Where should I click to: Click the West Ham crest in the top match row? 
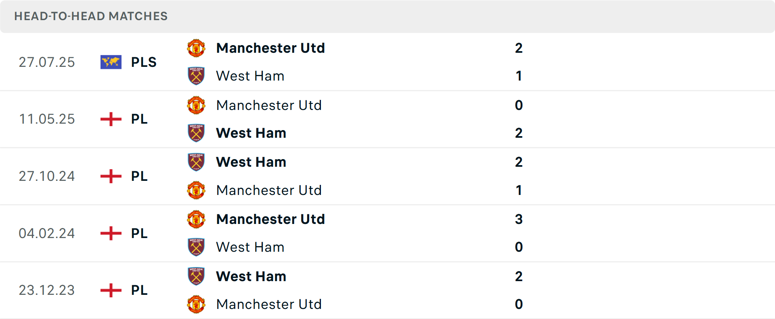point(196,75)
